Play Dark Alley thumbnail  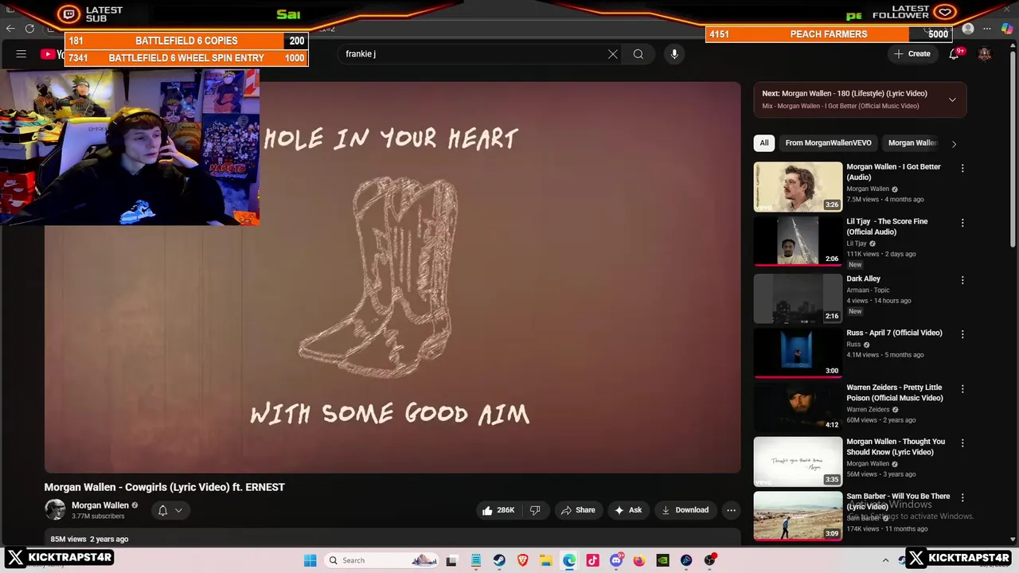798,298
